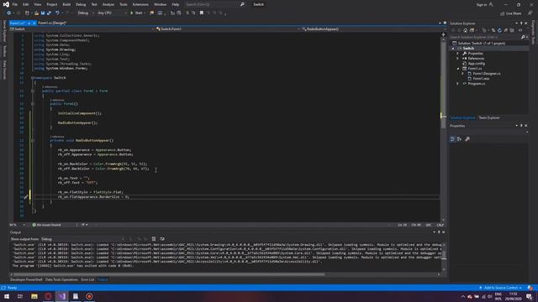Switch to the Team Explorer tab
538x302 pixels.
tap(489, 117)
